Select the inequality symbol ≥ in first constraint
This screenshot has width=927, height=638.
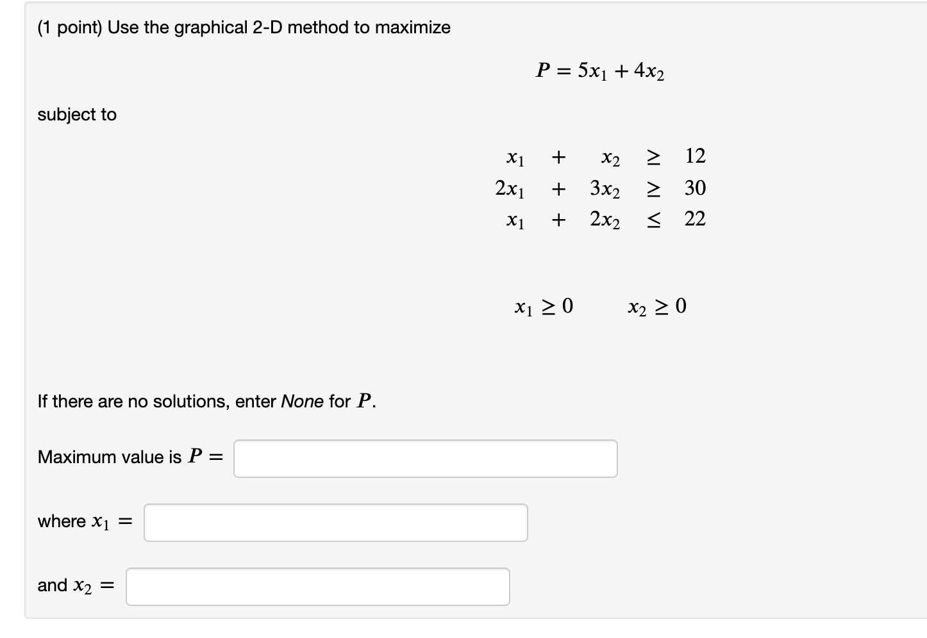(653, 158)
